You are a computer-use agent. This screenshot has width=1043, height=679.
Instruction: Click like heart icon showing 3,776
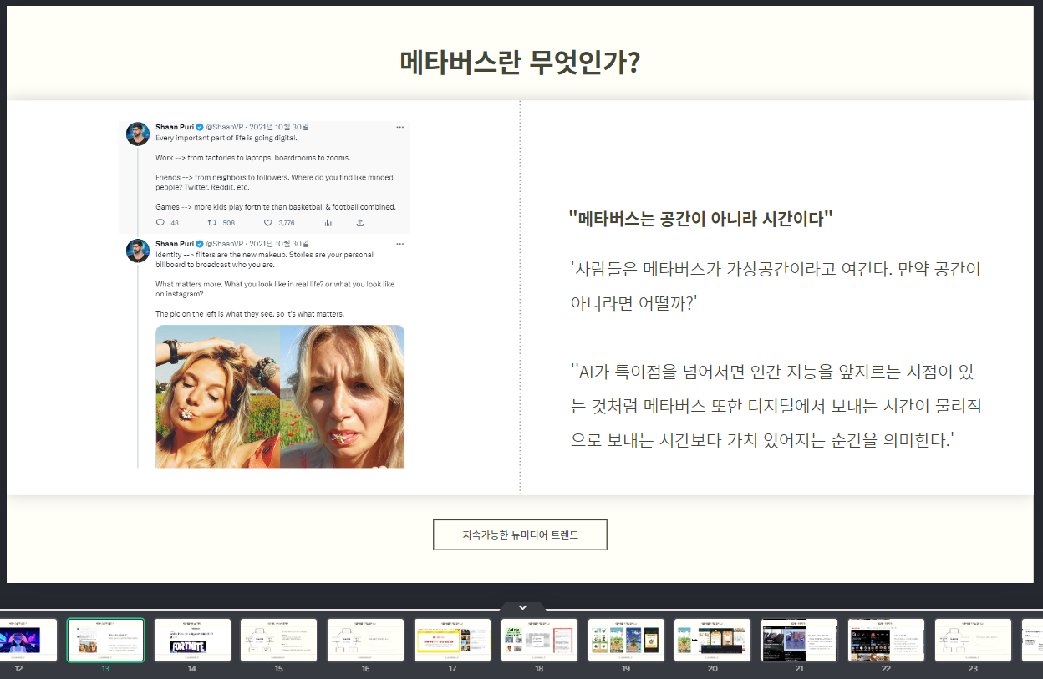click(x=268, y=223)
